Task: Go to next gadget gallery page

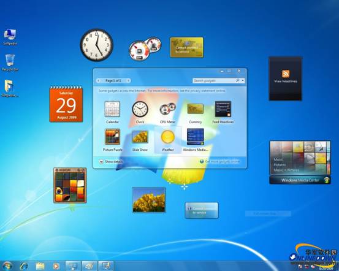Action: coord(128,81)
